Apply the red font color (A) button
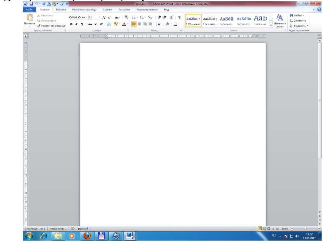Screen dimensions: 328x241 tap(124, 24)
